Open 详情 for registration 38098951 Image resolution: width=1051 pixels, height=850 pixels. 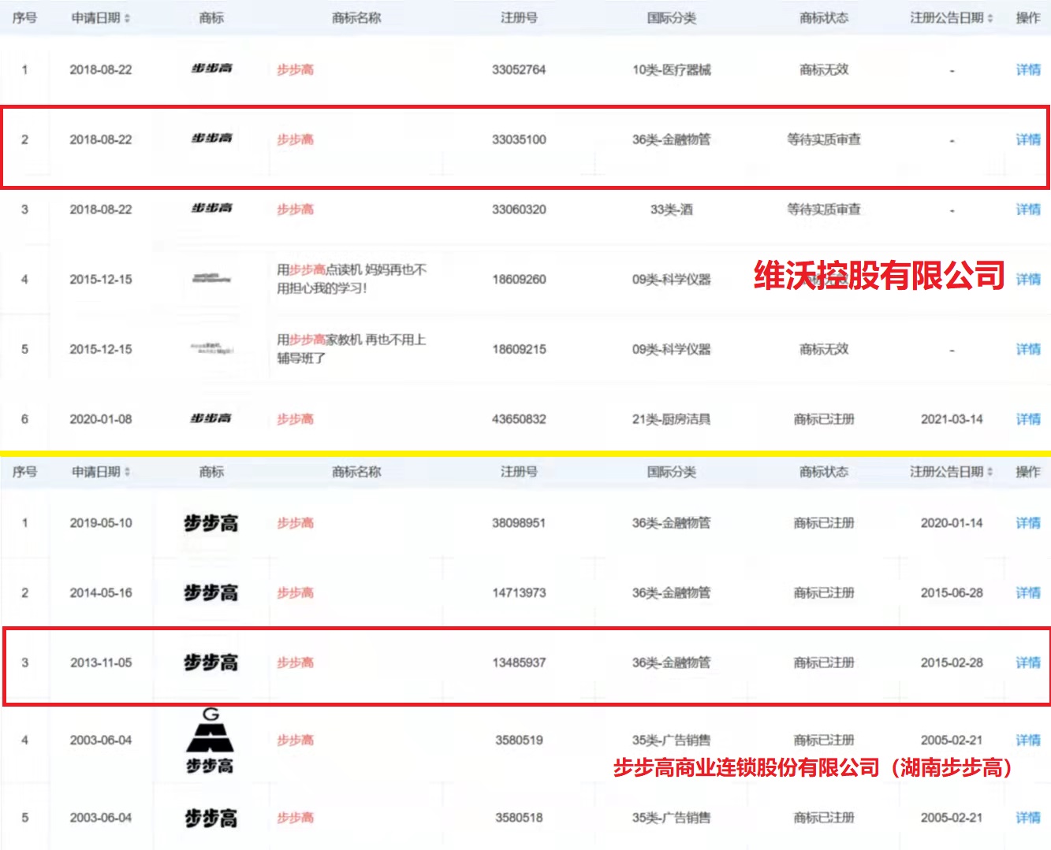click(1028, 523)
